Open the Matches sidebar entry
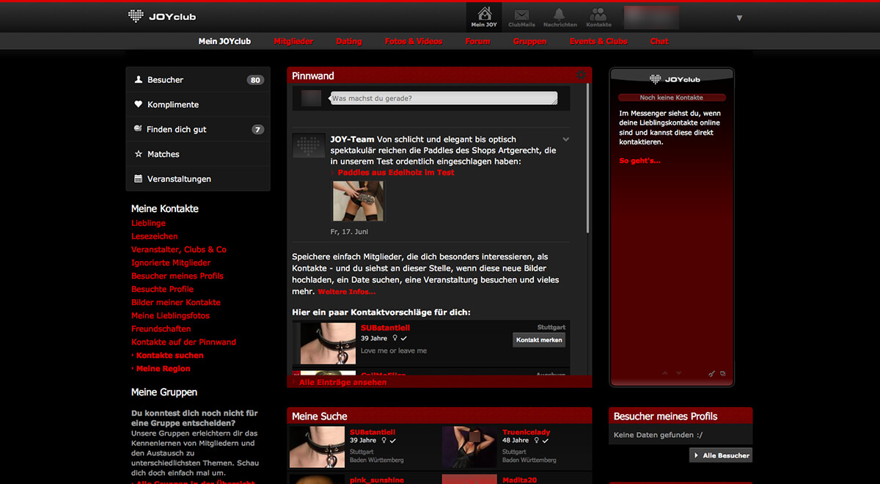 [x=198, y=154]
